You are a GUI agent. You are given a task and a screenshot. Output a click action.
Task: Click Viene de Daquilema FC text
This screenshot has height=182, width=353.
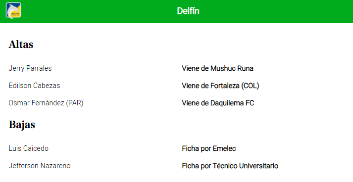click(x=218, y=103)
